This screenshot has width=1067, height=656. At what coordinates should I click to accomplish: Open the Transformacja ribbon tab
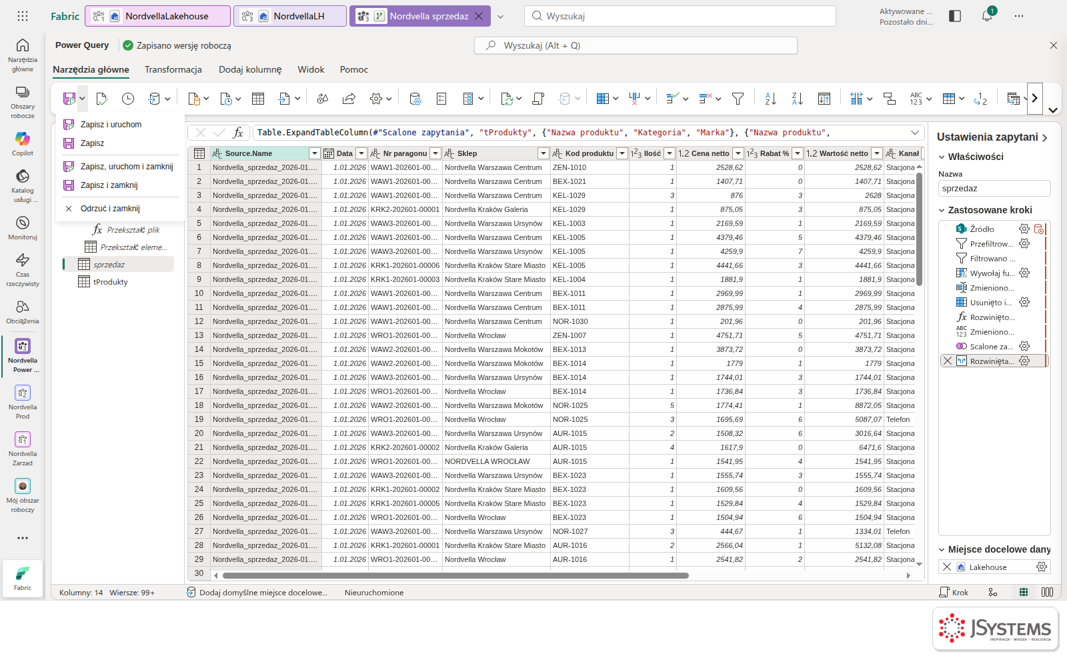pyautogui.click(x=173, y=69)
